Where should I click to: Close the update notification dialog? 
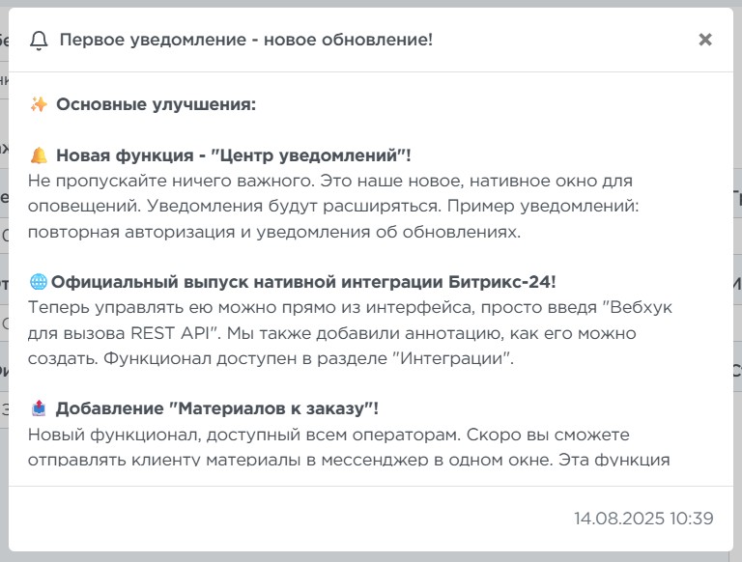pyautogui.click(x=705, y=40)
